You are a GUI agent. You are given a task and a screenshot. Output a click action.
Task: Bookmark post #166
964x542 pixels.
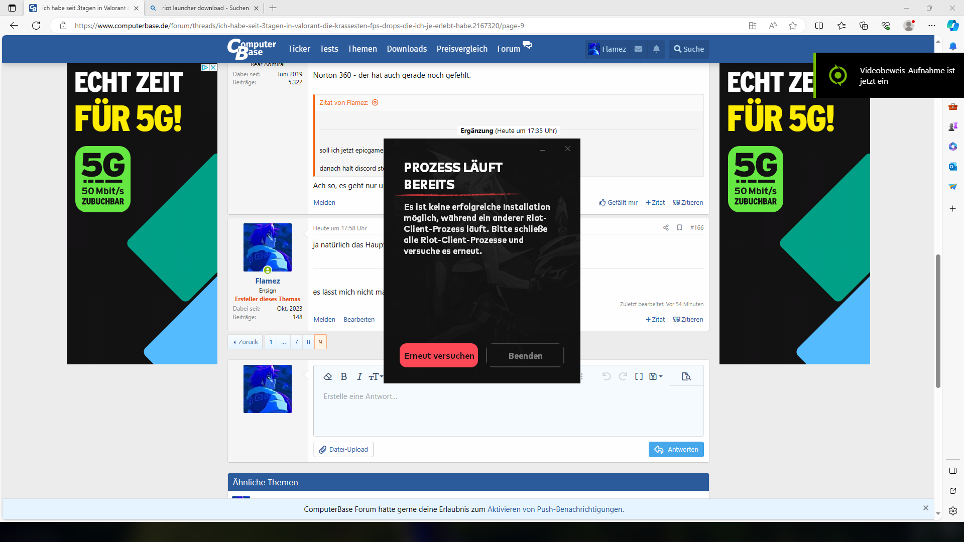(679, 228)
